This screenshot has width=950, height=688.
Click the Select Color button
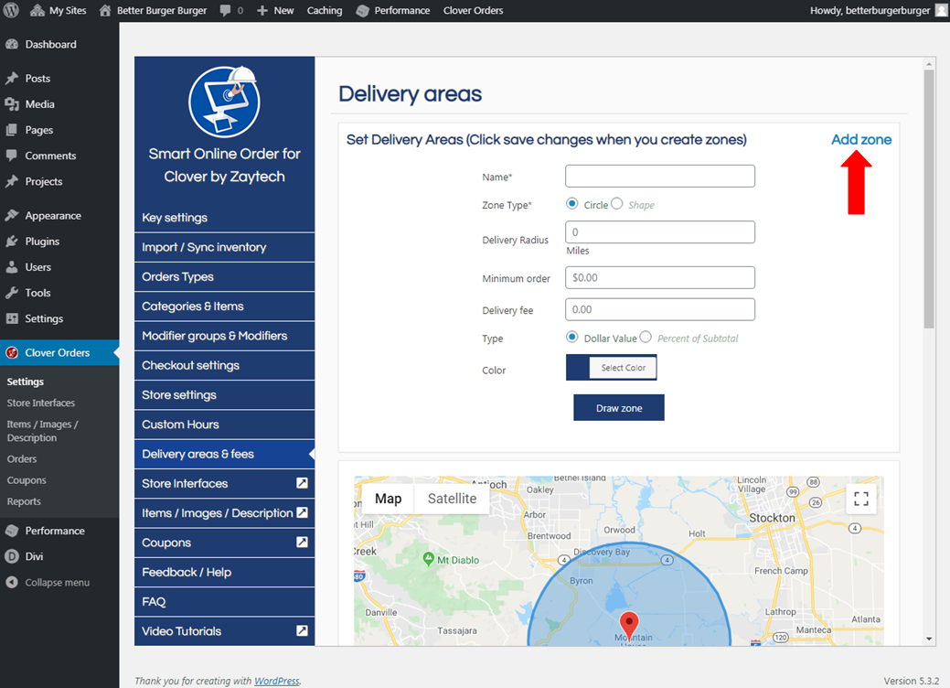[x=623, y=368]
